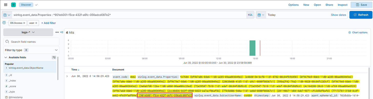Click the green histogram bar

(253, 48)
